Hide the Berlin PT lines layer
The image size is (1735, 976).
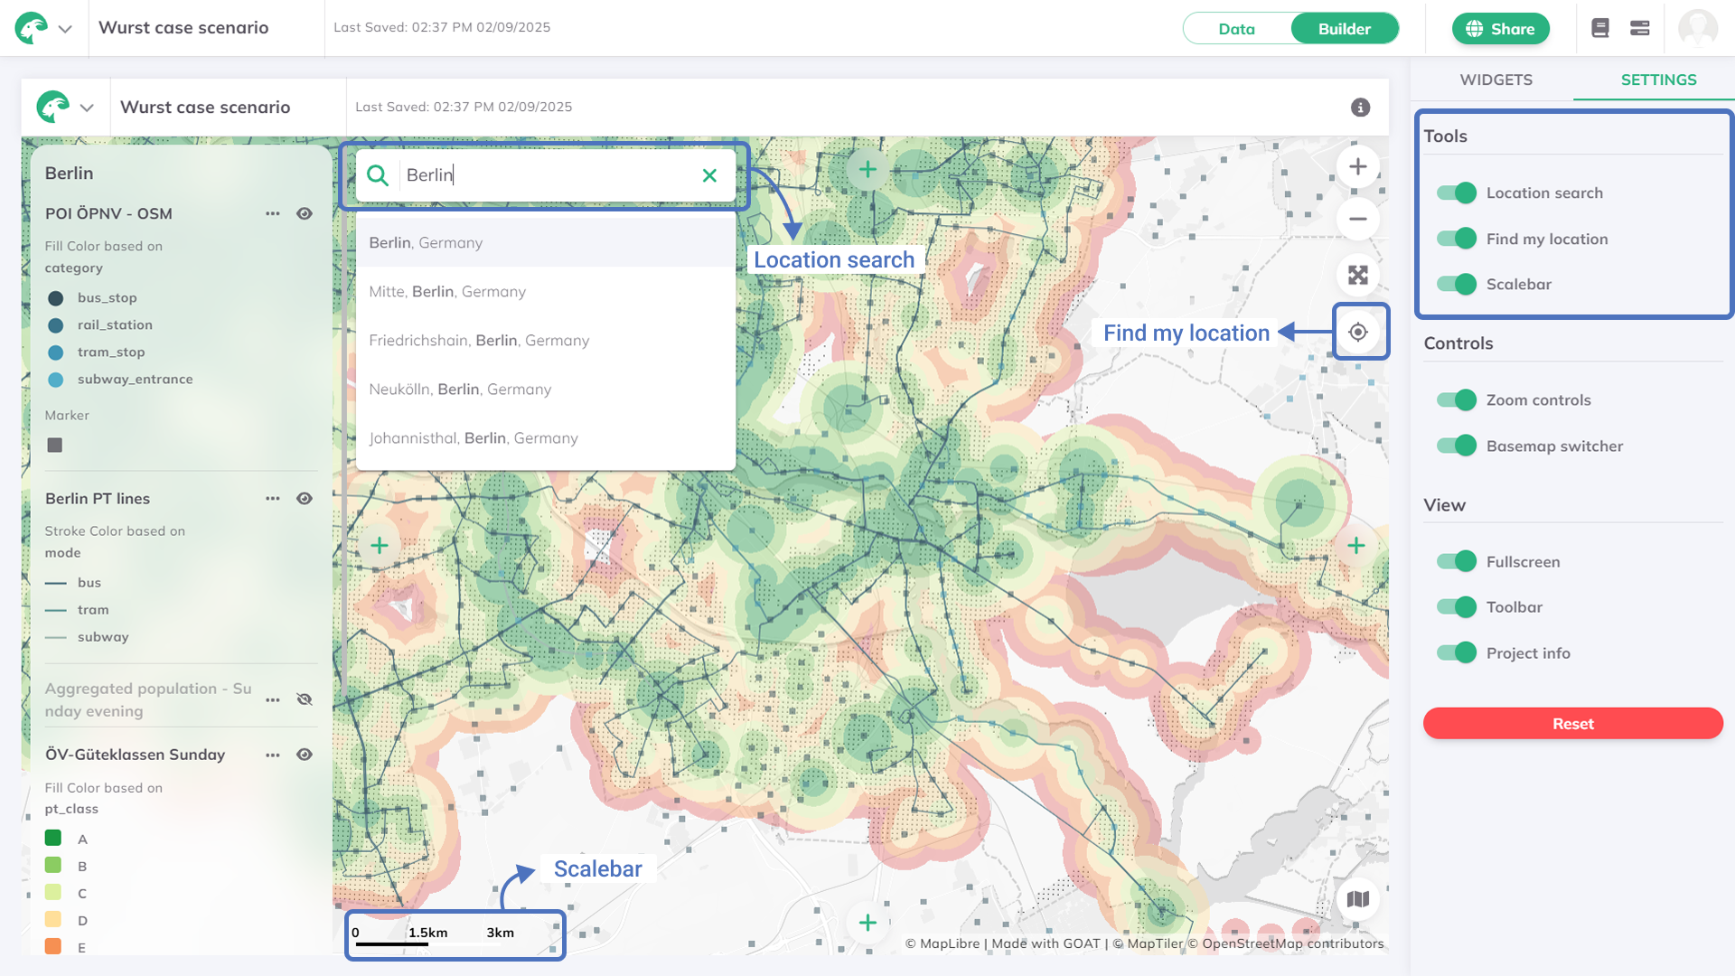[305, 499]
